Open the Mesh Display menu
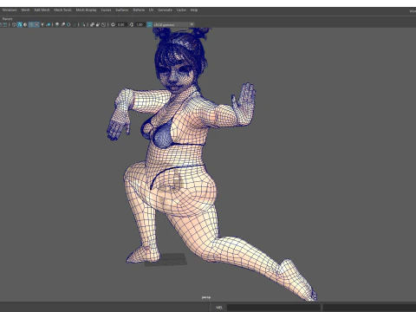The image size is (416, 312). [86, 10]
